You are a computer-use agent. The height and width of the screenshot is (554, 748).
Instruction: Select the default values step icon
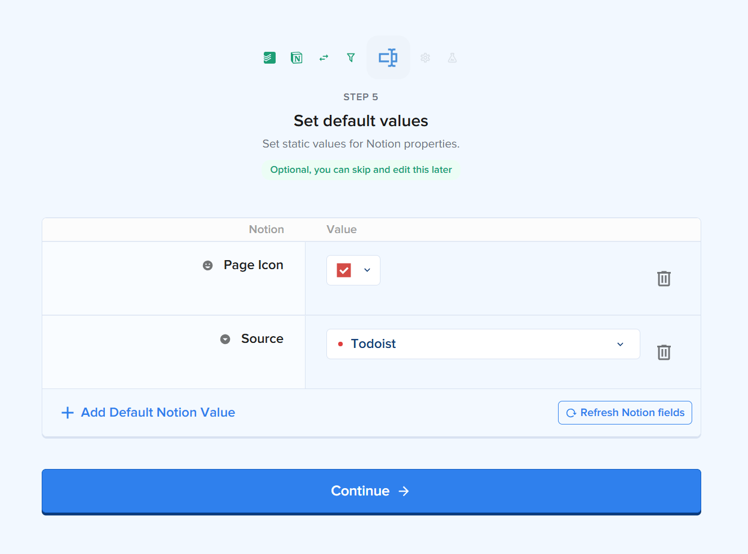[x=388, y=57]
